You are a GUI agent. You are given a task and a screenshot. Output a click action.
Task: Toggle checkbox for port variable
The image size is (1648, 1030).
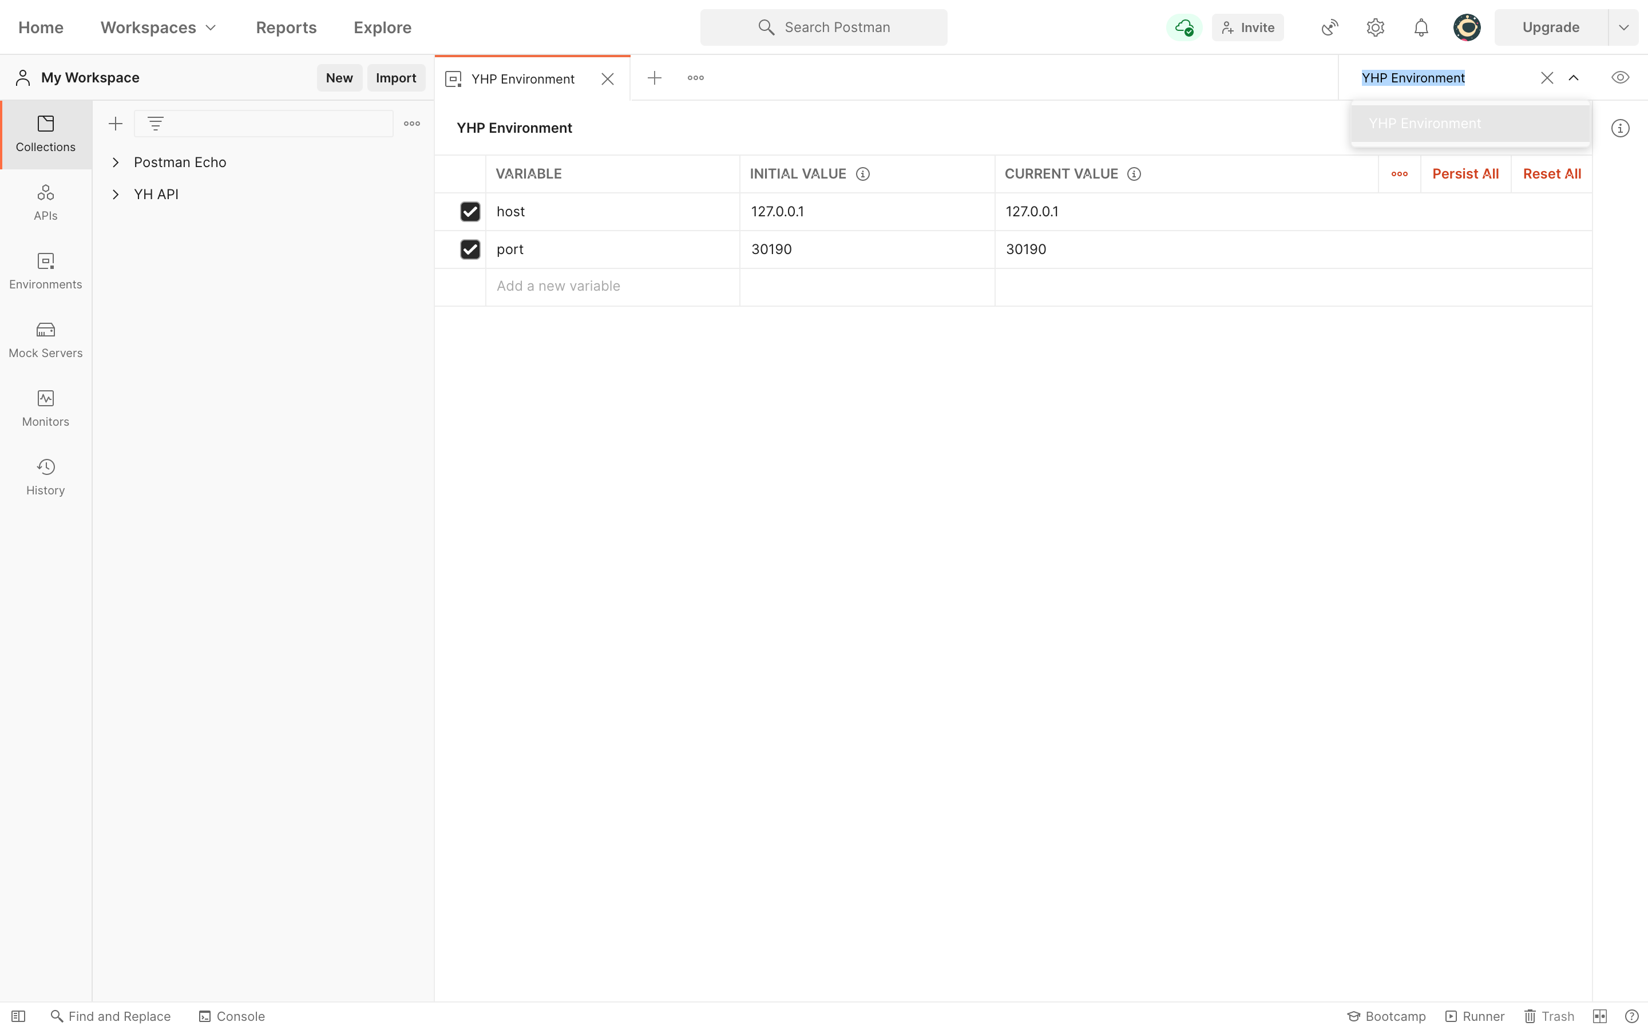click(470, 249)
